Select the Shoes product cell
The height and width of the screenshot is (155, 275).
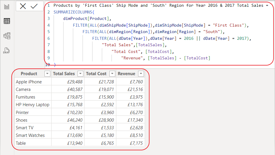point(33,120)
